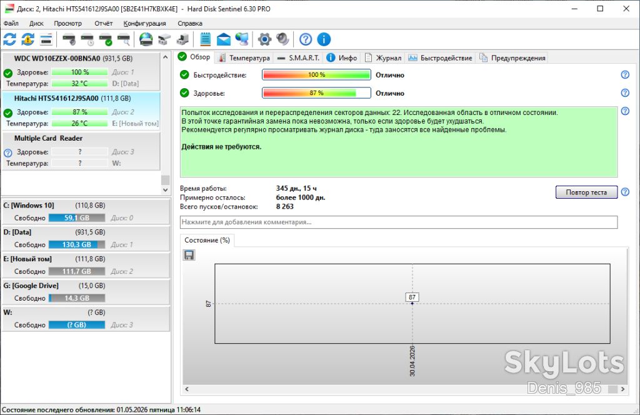Click the blue refresh arrows toolbar icon
The height and width of the screenshot is (415, 640).
tap(10, 39)
